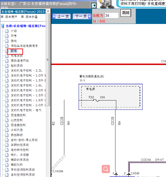Click connector label C1646 in diagram

(135, 173)
